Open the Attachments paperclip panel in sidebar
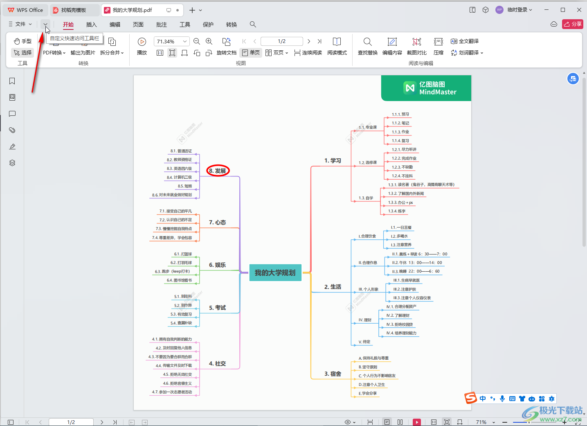587x426 pixels. [x=12, y=130]
